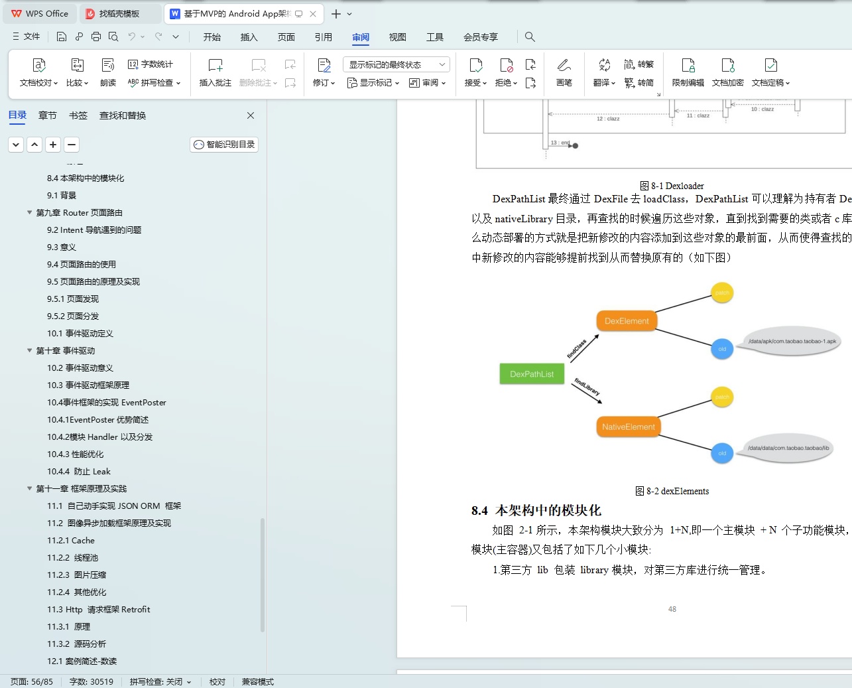Open a new document tab with plus

(336, 14)
